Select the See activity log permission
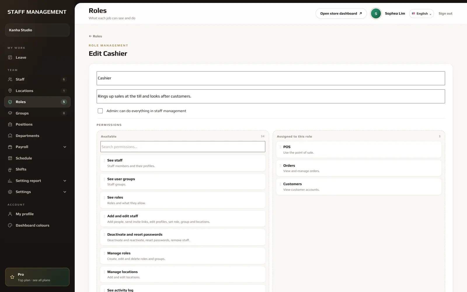This screenshot has width=467, height=292. [183, 289]
